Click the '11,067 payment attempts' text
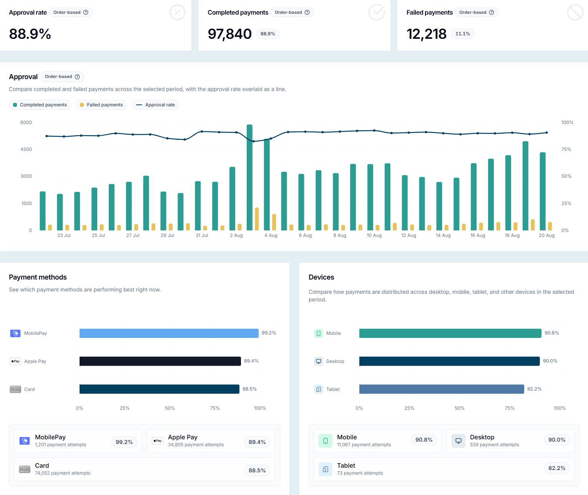The image size is (588, 495). pos(364,445)
